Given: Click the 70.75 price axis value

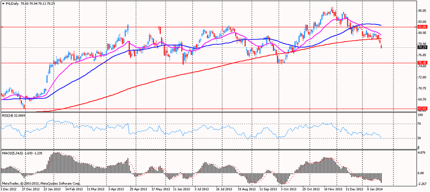Looking at the screenshot, I should [x=421, y=88].
